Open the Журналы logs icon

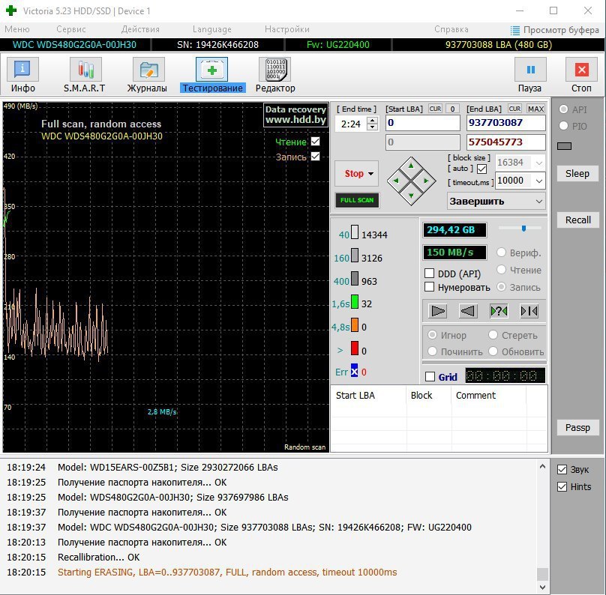coord(148,69)
